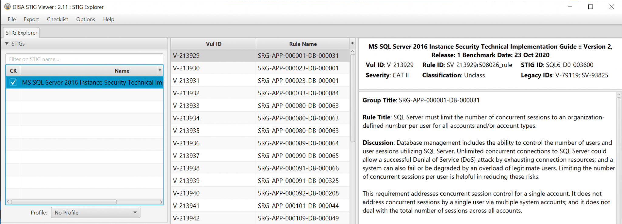Click the Filter on STIG name field
The width and height of the screenshot is (622, 224).
click(84, 59)
